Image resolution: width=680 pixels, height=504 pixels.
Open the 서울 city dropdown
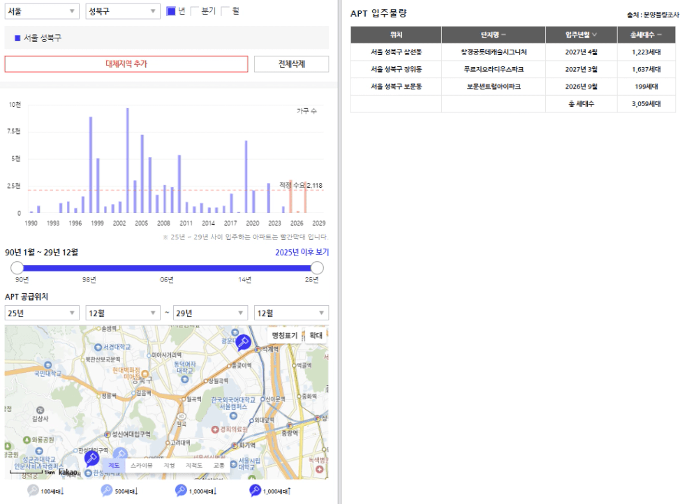42,11
